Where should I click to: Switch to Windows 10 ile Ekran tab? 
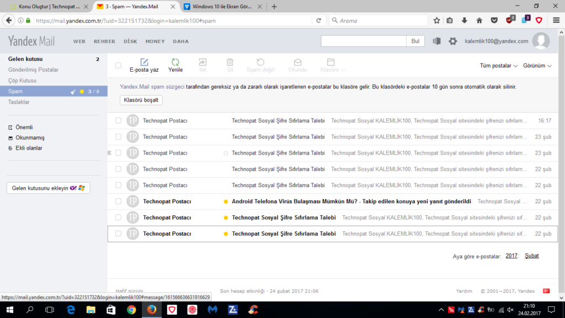click(222, 7)
